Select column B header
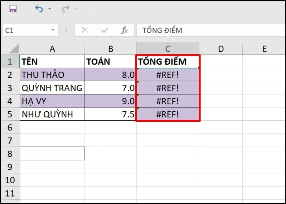286x204 pixels. (x=111, y=49)
